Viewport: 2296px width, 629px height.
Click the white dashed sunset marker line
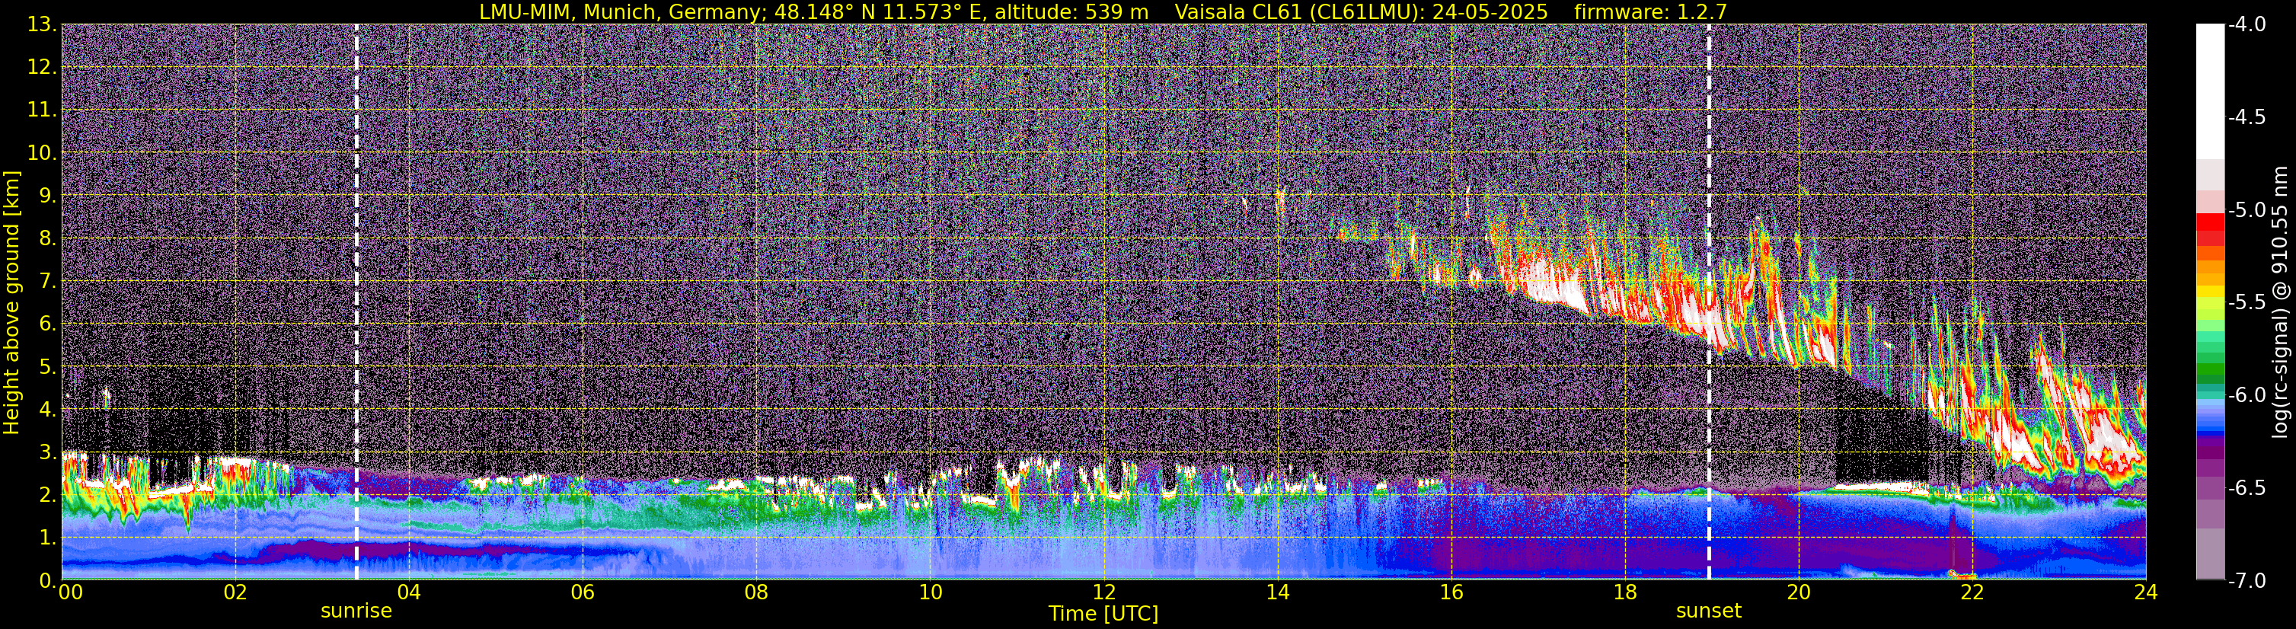coord(1709,302)
